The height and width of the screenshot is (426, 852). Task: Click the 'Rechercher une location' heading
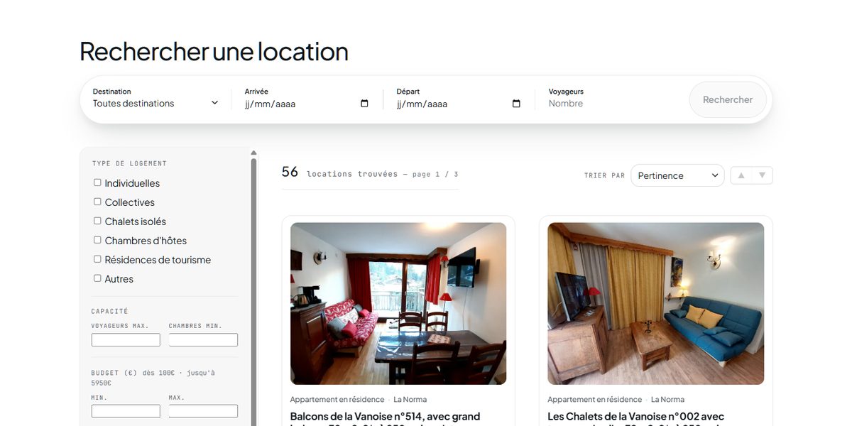click(214, 52)
